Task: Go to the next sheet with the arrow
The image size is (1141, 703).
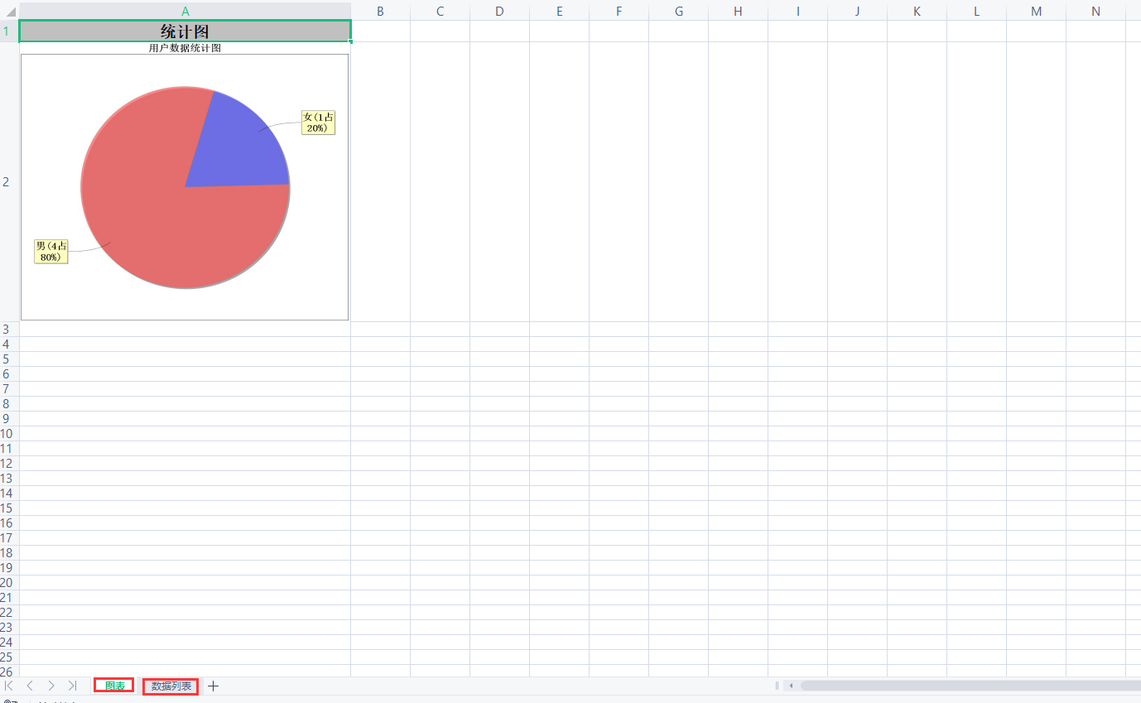Action: point(51,686)
